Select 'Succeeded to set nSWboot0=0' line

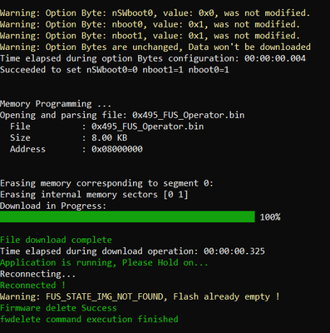(x=115, y=70)
